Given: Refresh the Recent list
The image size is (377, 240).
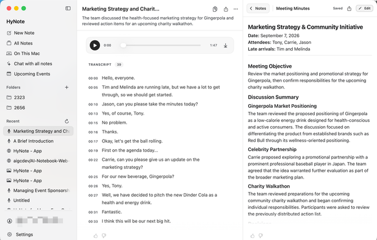Looking at the screenshot, I should point(67,121).
